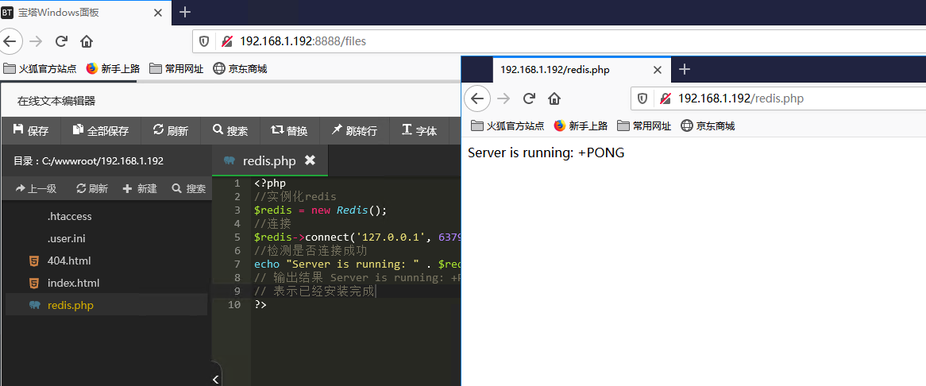The height and width of the screenshot is (386, 926).
Task: Click 刷新 in the editor top toolbar
Action: click(x=171, y=130)
